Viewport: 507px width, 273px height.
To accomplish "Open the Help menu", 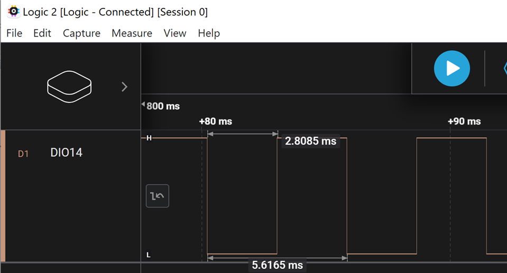I will 209,33.
